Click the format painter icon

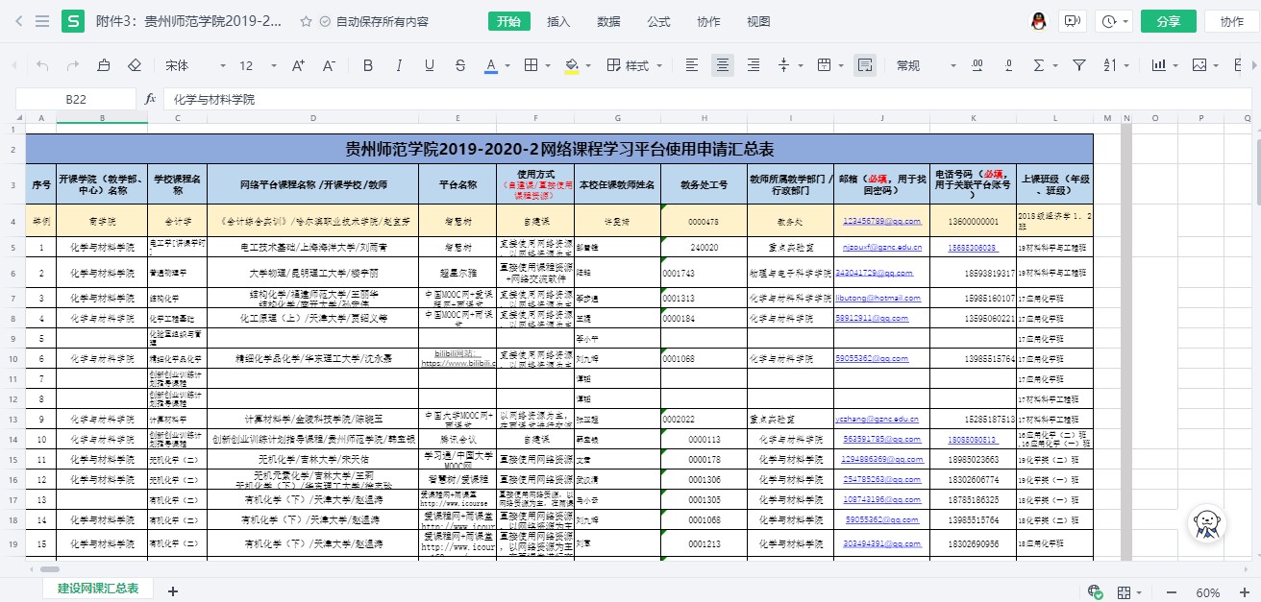tap(104, 65)
